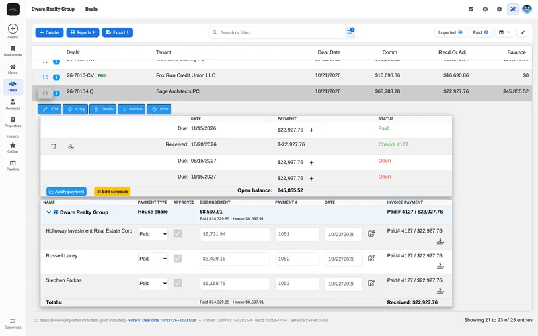Click the Copy deal button
The width and height of the screenshot is (538, 336).
coord(75,109)
